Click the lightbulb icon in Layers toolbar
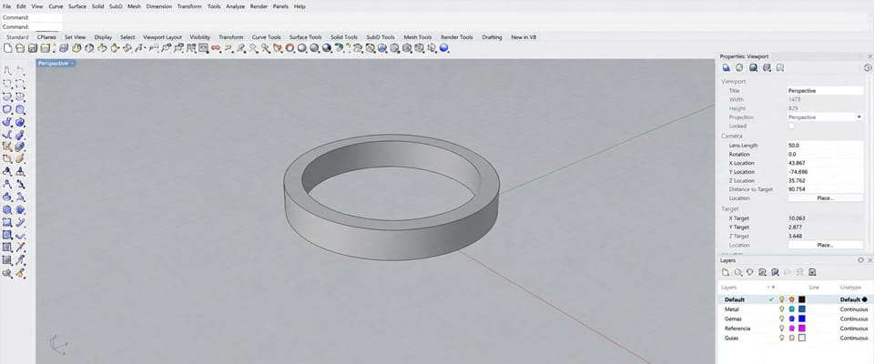 [750, 273]
